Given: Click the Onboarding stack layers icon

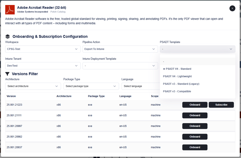Looking at the screenshot, I should point(8,37).
